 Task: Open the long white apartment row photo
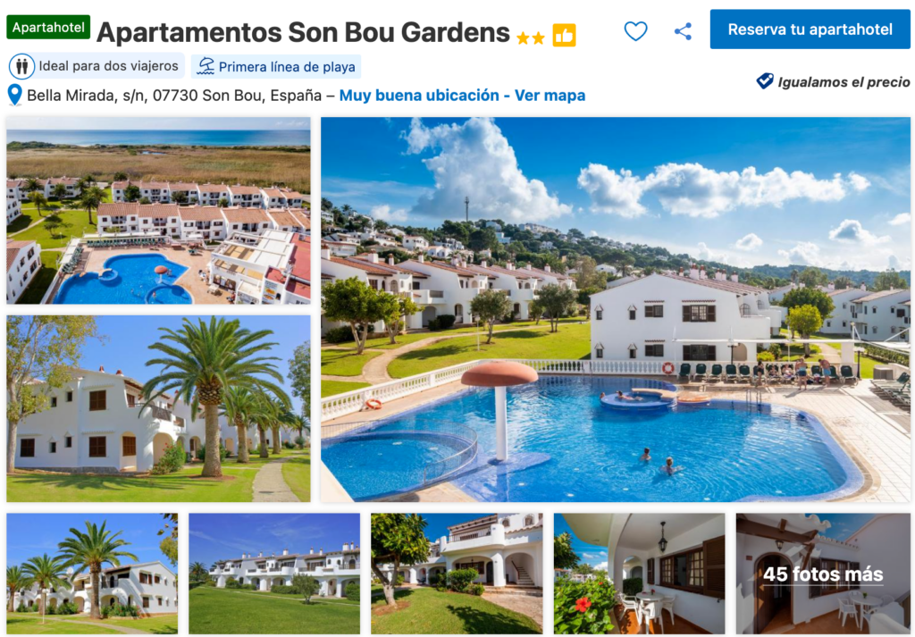click(274, 574)
